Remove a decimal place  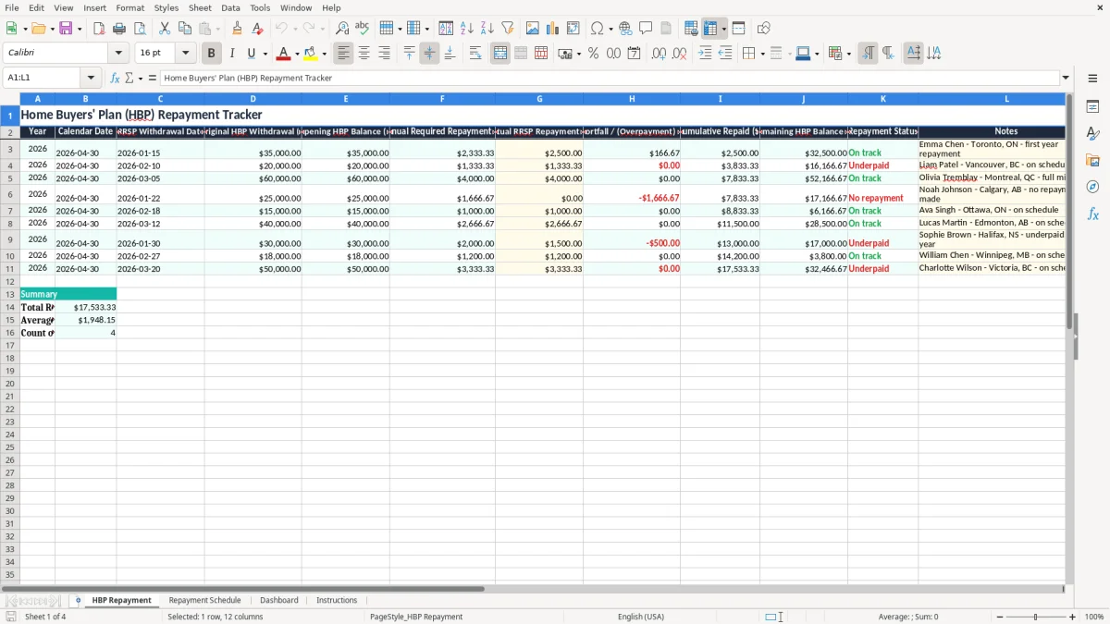pos(680,54)
